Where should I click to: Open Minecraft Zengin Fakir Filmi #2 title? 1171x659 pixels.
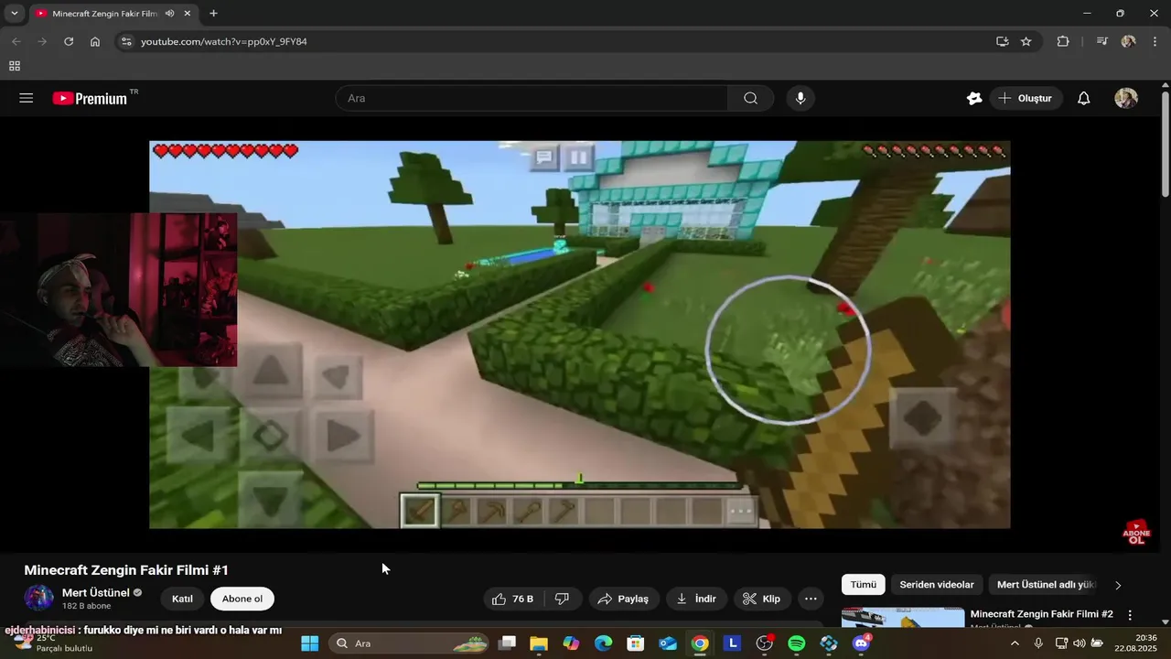point(1041,614)
